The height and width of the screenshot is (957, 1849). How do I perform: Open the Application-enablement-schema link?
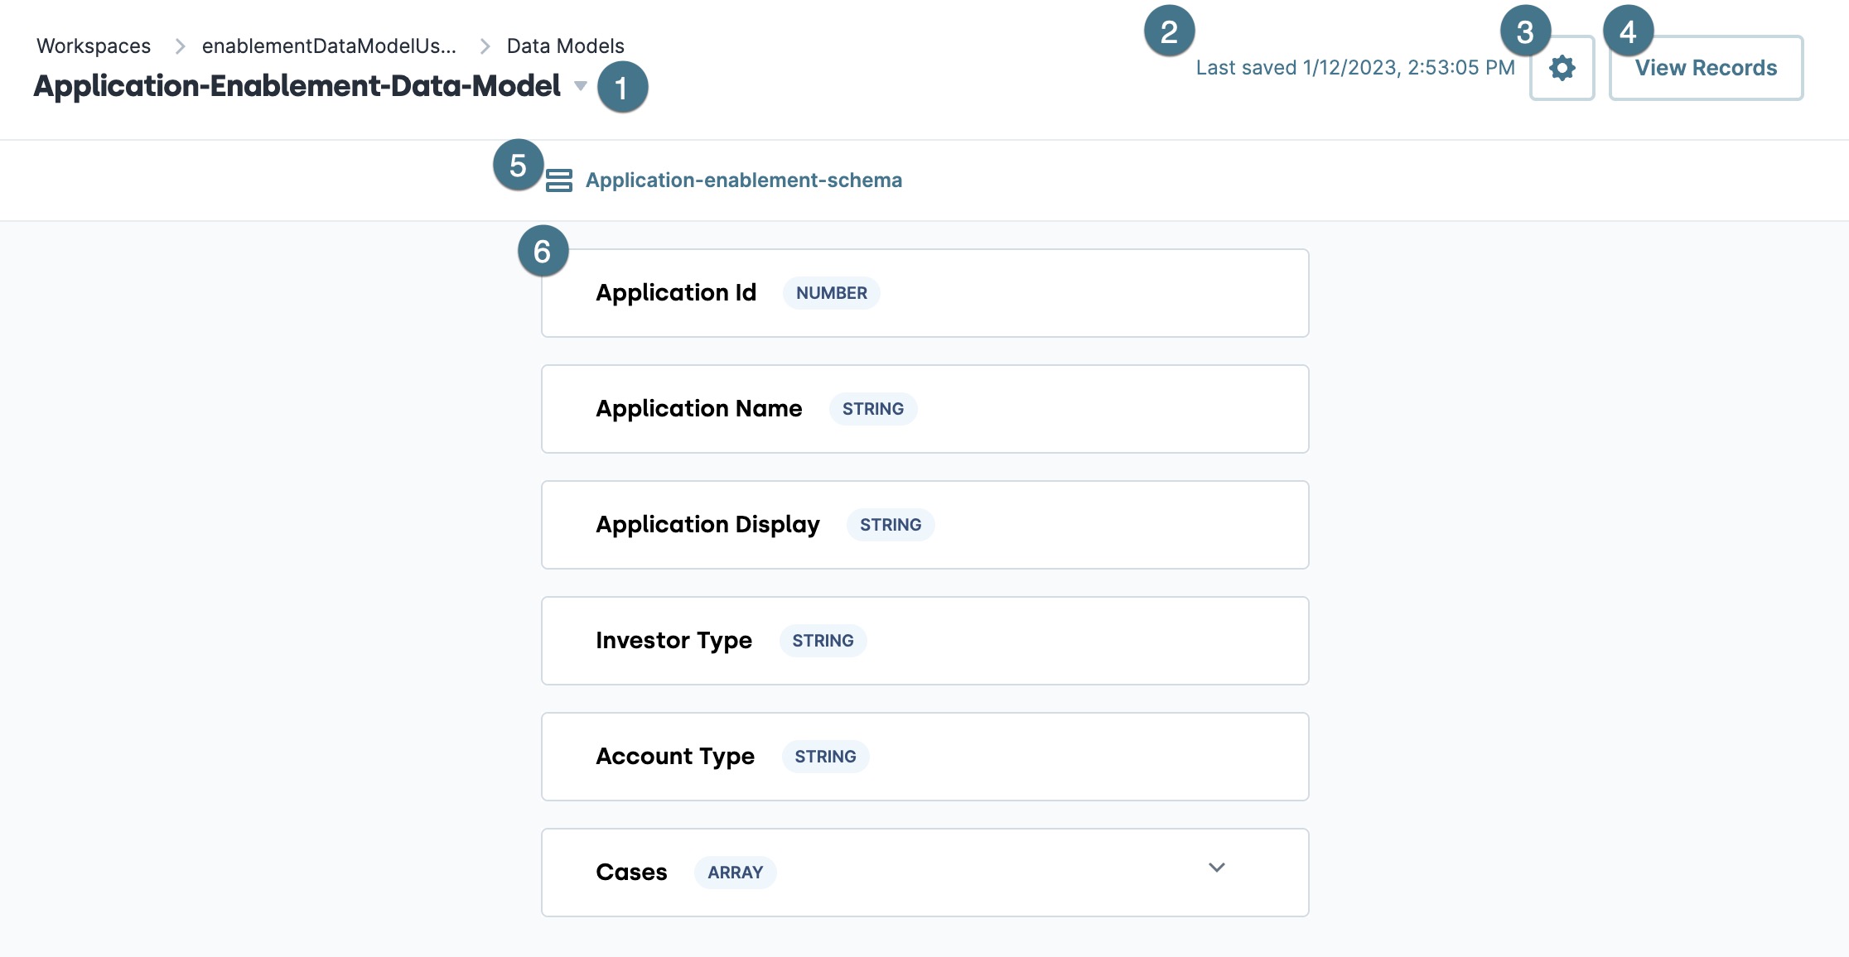744,180
